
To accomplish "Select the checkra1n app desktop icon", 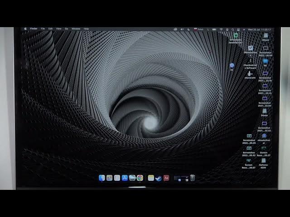I will [250, 75].
